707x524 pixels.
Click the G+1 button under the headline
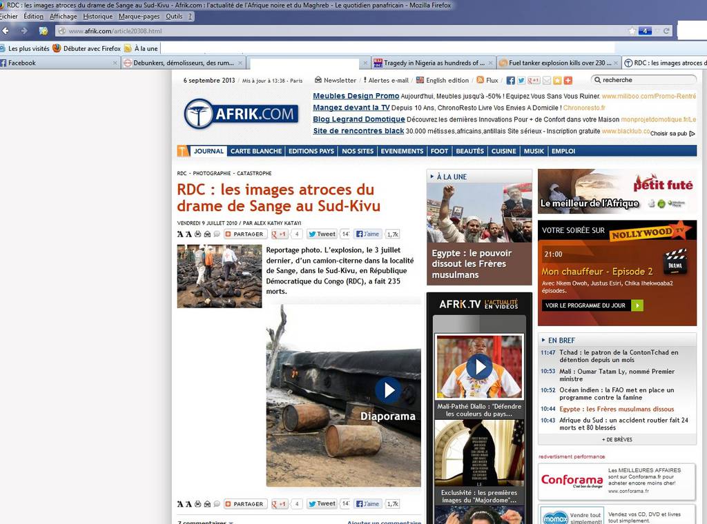point(279,234)
